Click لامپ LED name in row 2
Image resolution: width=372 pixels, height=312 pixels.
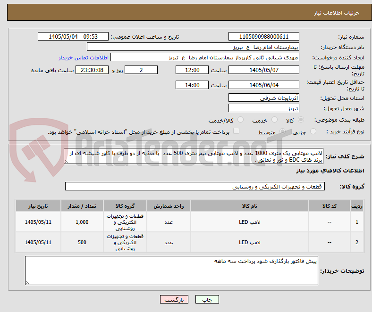[x=250, y=242]
